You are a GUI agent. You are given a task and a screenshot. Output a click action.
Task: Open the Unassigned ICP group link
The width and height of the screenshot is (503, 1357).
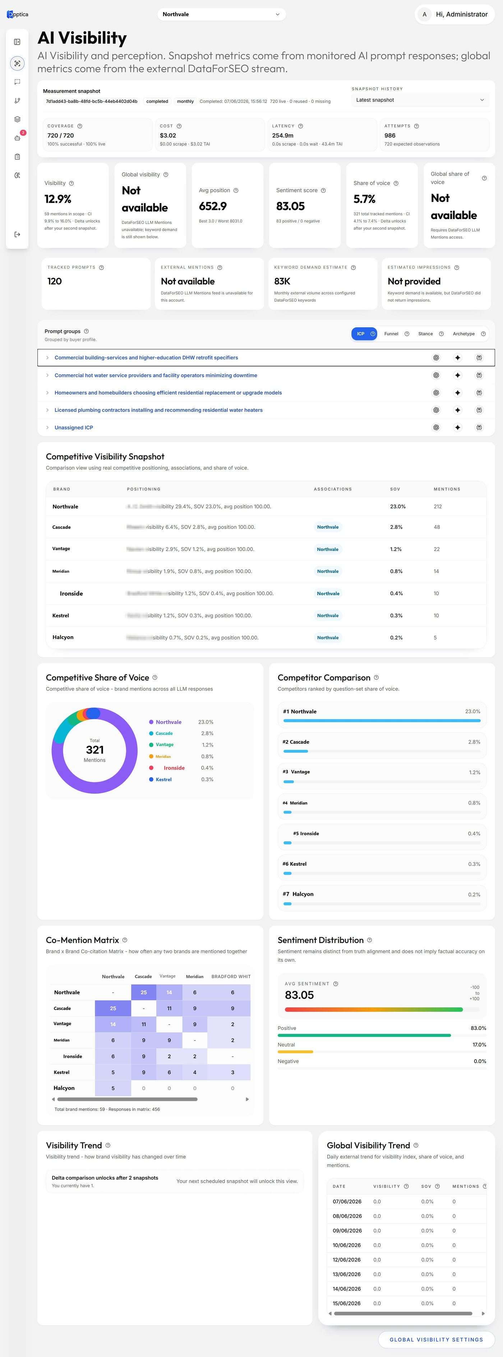tap(74, 427)
